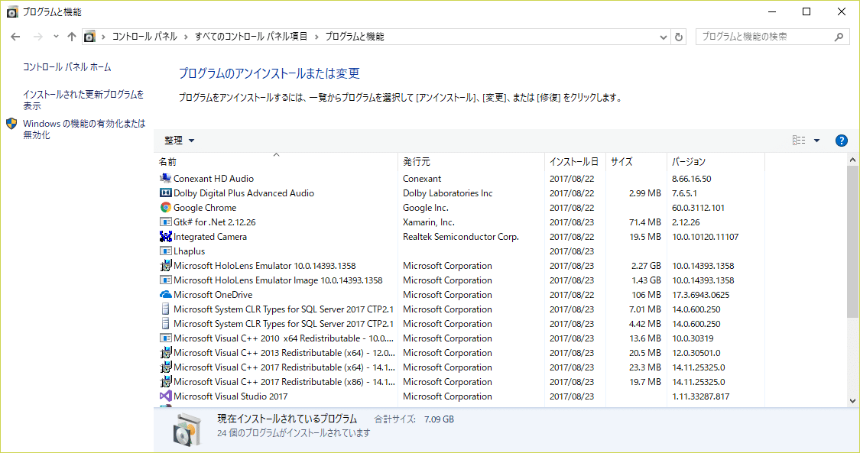Open recent locations dropdown arrow
This screenshot has height=453, width=860.
56,37
